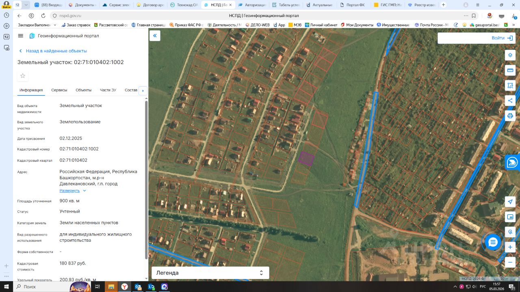Bookmark this page in the address bar
This screenshot has height=292, width=520.
coord(474,16)
